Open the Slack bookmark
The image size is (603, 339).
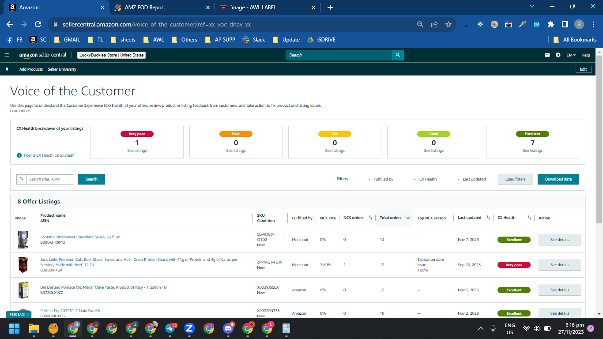pos(254,40)
